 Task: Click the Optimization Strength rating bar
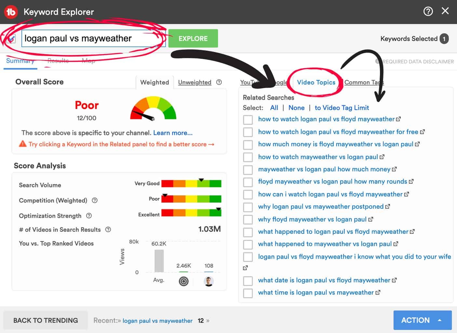(191, 213)
